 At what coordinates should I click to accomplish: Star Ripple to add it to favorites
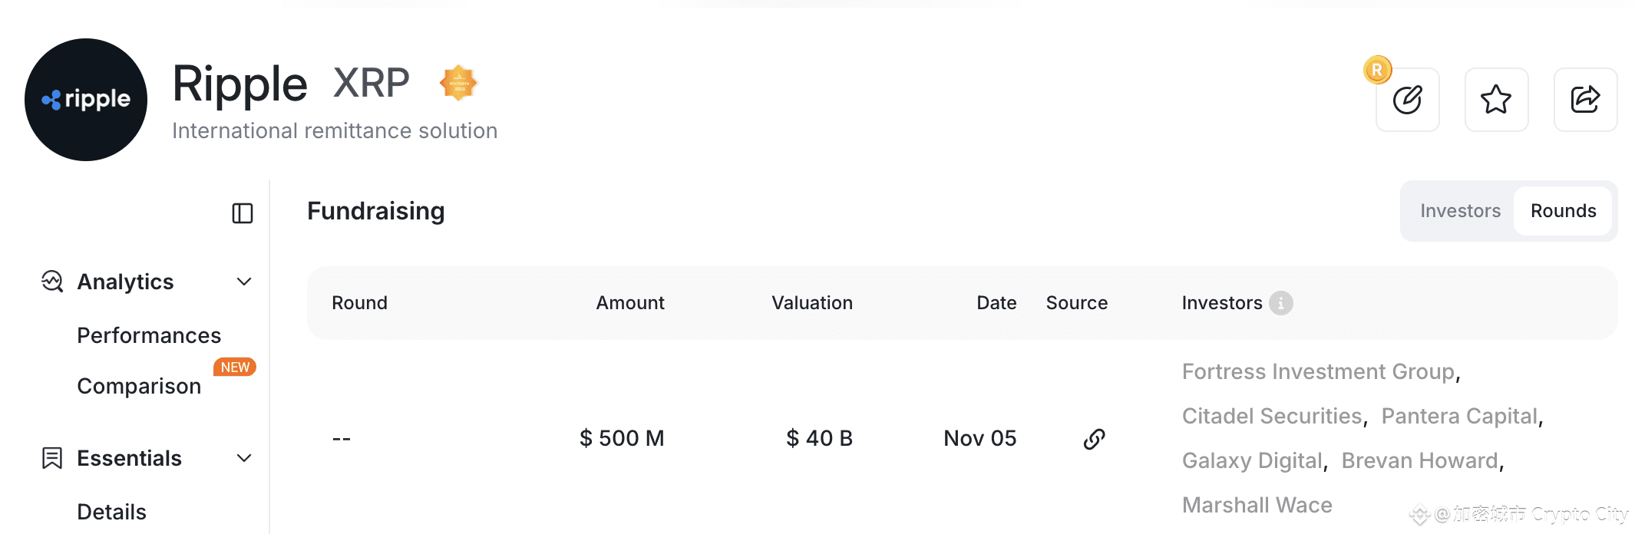pos(1496,100)
